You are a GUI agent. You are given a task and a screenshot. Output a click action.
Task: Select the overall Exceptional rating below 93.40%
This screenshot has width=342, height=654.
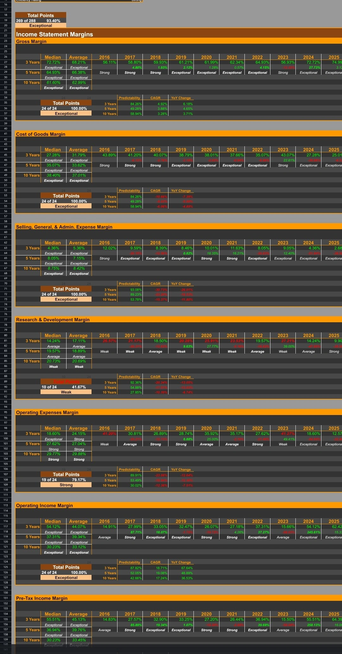click(x=41, y=26)
